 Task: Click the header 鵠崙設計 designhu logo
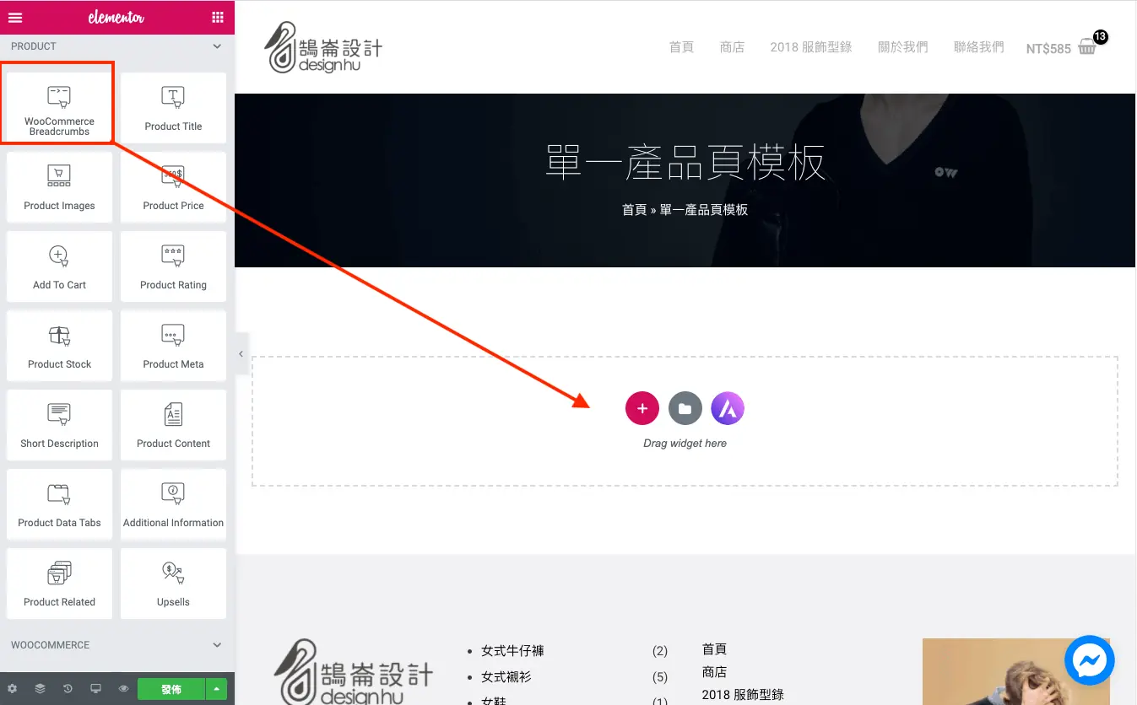point(324,47)
